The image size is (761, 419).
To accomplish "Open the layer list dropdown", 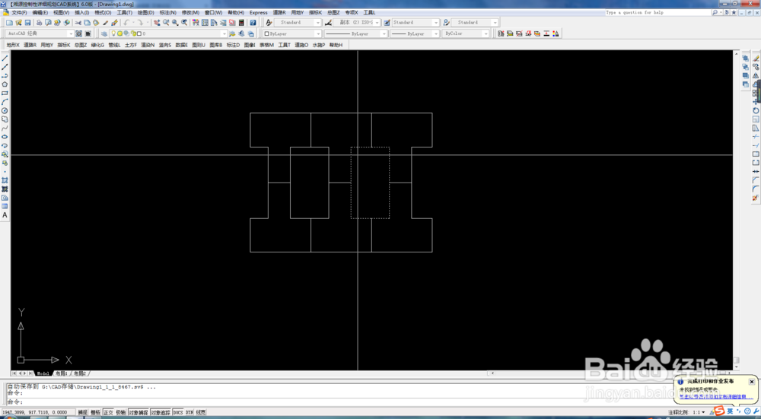I will click(224, 34).
